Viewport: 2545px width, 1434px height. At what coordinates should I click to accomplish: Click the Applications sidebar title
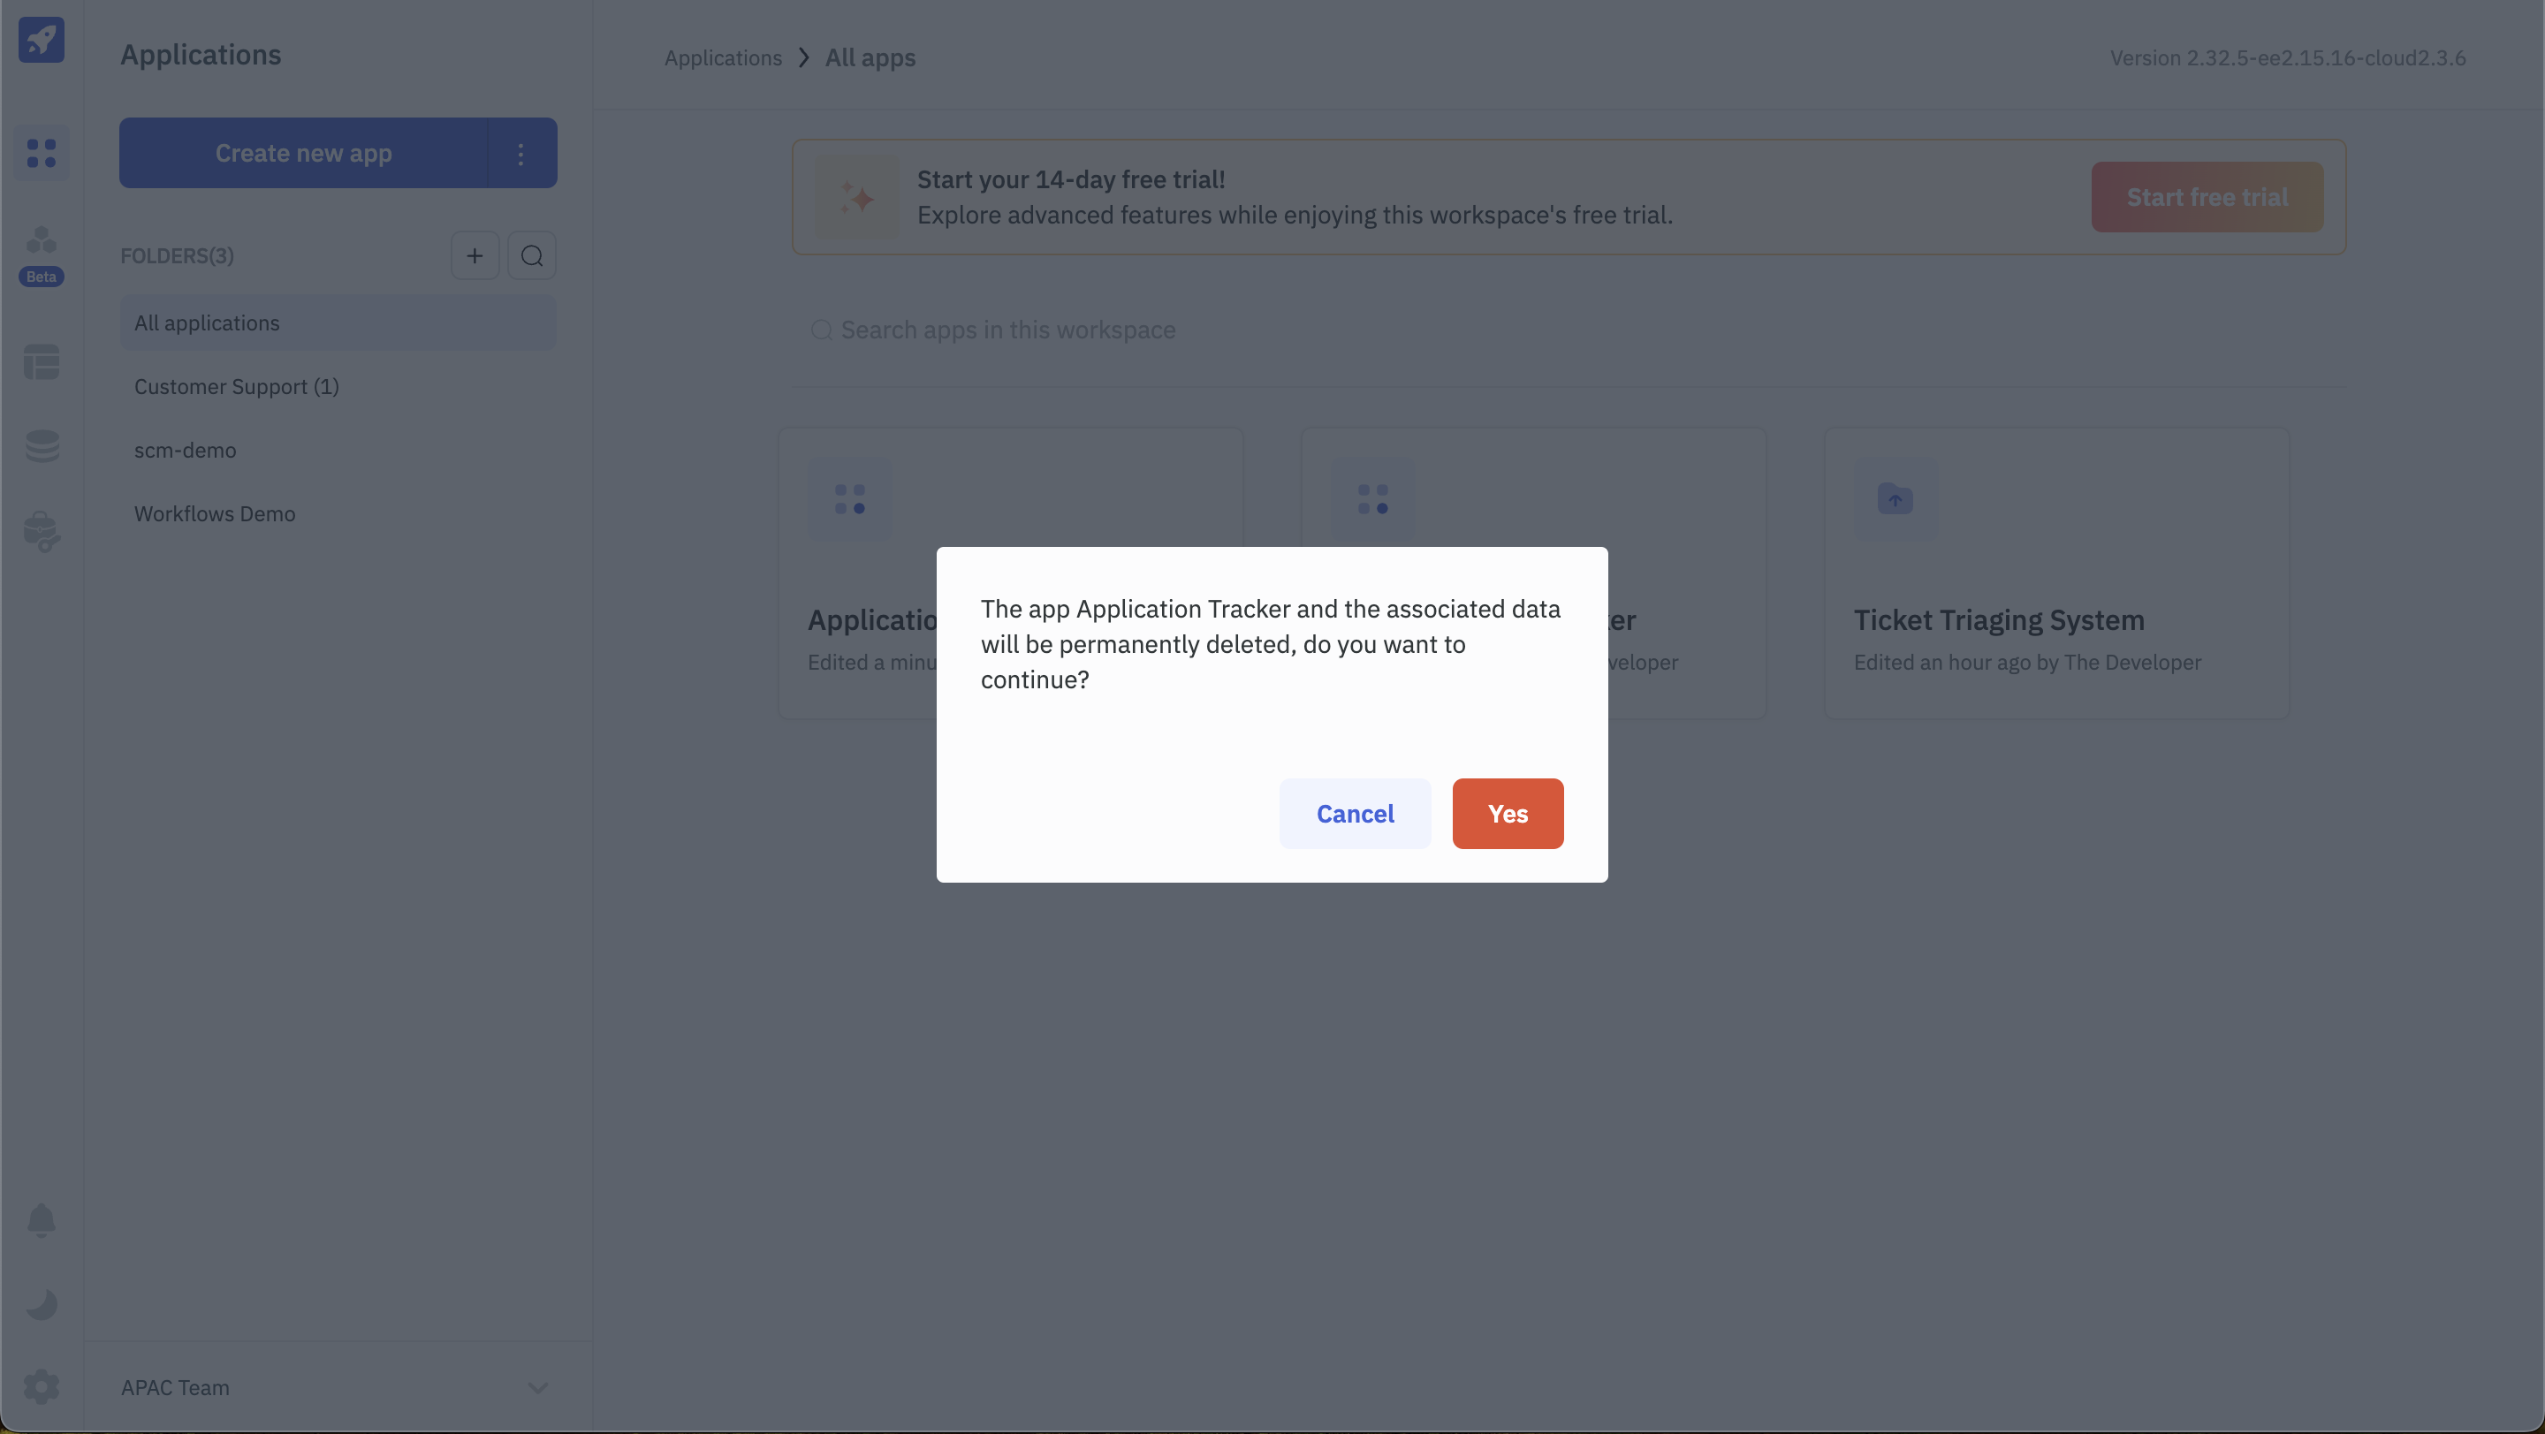pyautogui.click(x=201, y=54)
